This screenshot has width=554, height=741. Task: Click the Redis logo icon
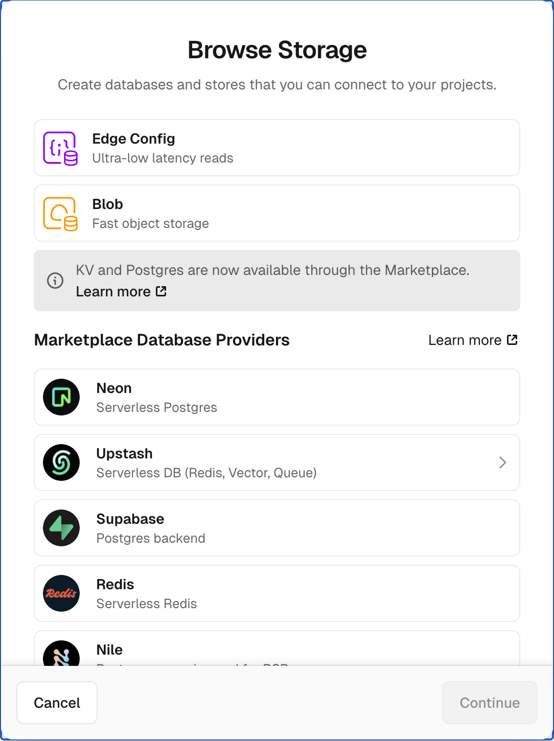[x=61, y=593]
